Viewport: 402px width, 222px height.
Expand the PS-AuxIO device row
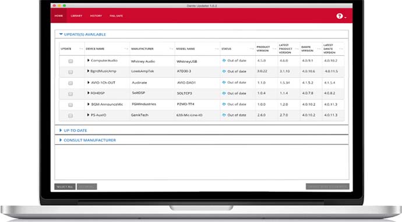tap(88, 115)
